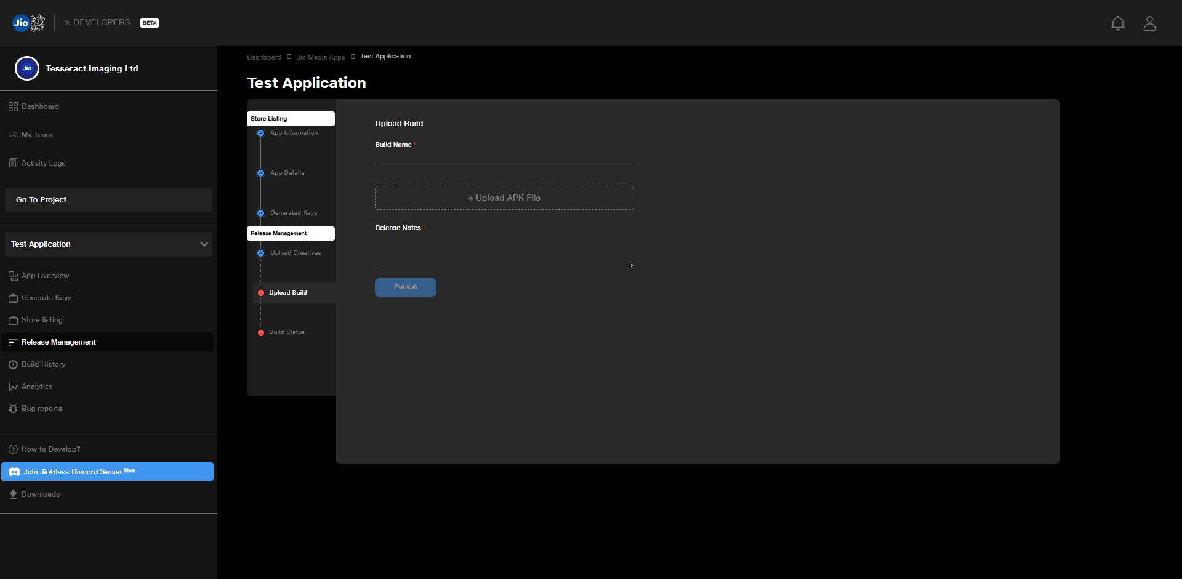Click the Activity Logs document icon
This screenshot has height=579, width=1182.
click(13, 163)
